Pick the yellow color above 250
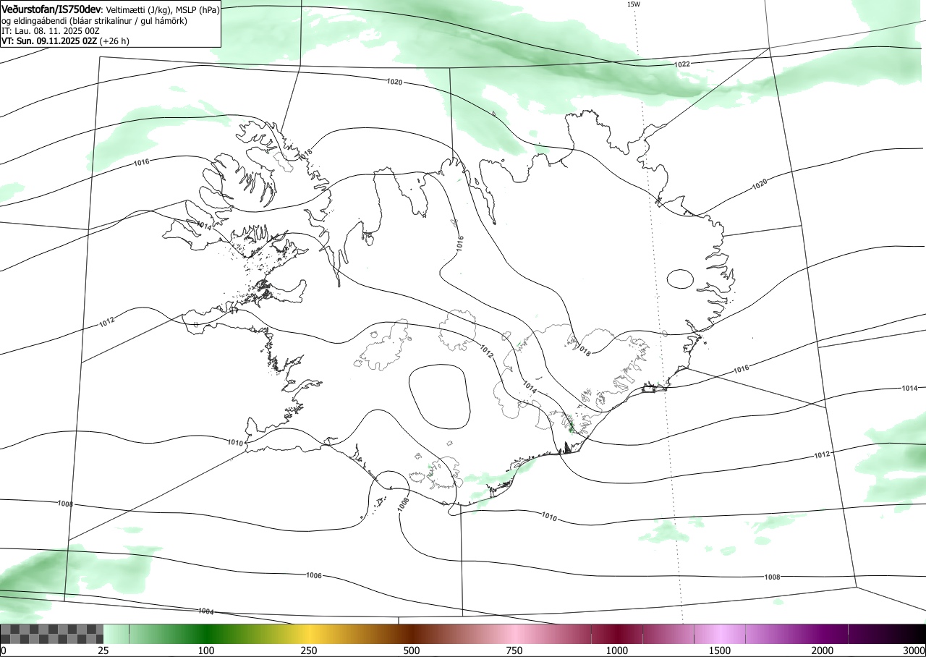The width and height of the screenshot is (926, 657). tap(309, 634)
